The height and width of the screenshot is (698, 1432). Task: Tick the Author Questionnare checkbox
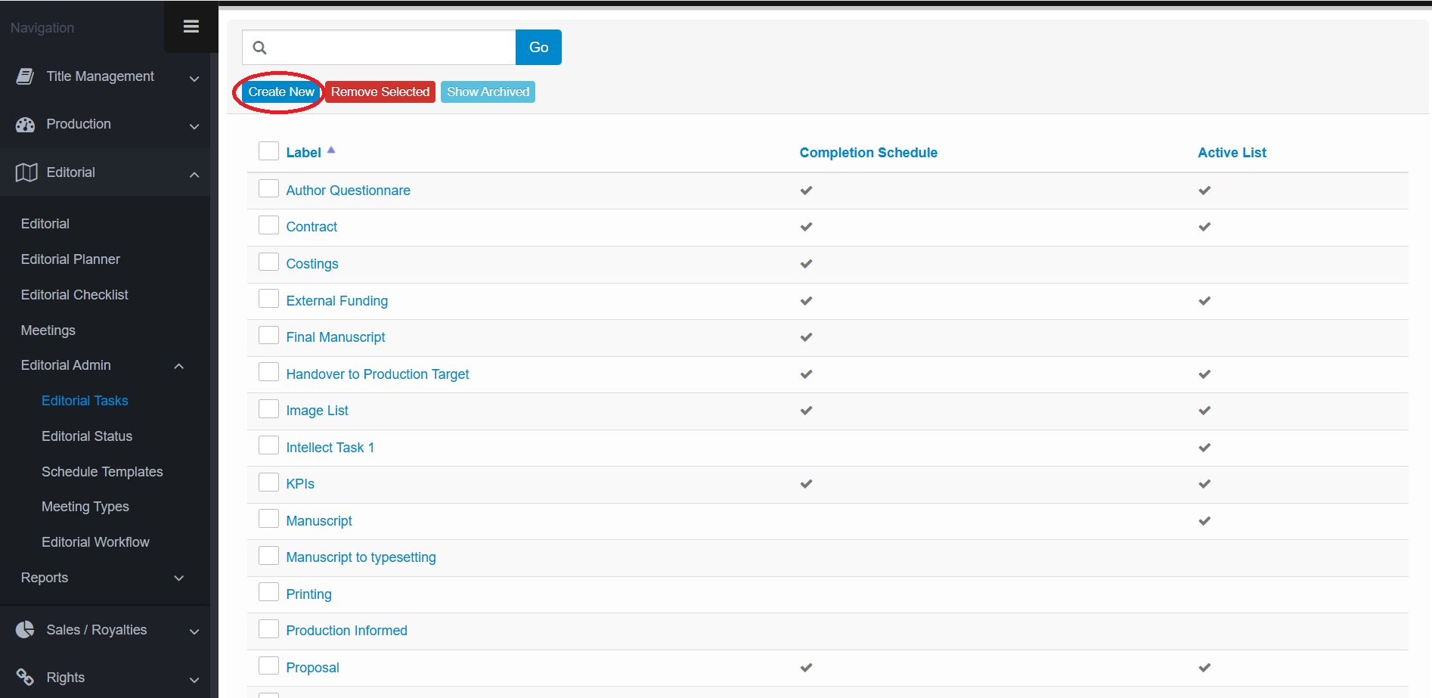coord(268,188)
